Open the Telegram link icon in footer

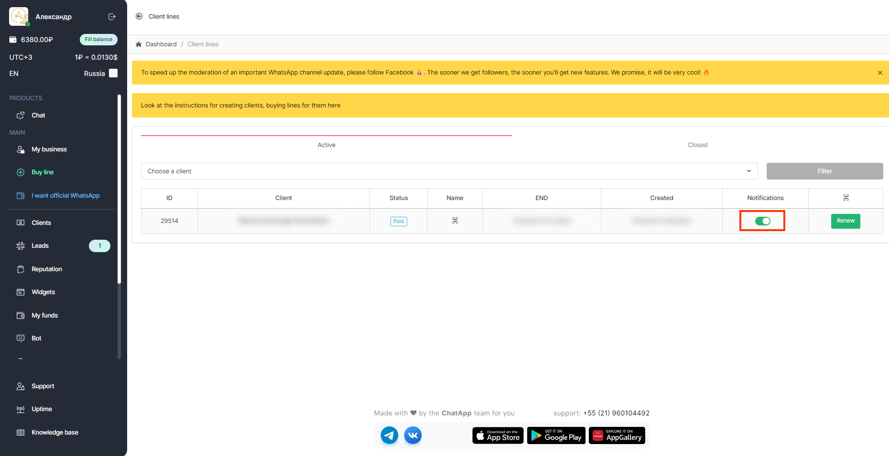389,435
